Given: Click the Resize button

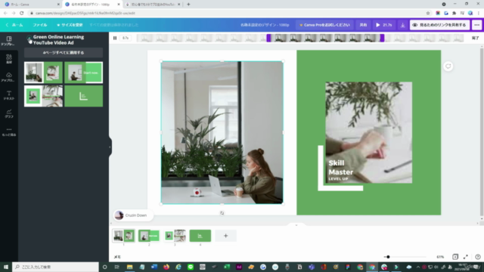Looking at the screenshot, I should pos(70,25).
